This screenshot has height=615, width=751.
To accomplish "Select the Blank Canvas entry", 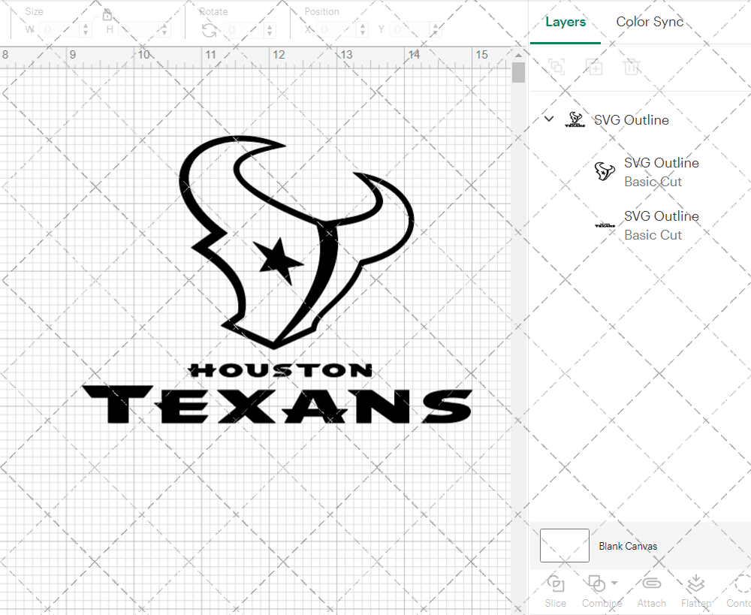I will [629, 546].
